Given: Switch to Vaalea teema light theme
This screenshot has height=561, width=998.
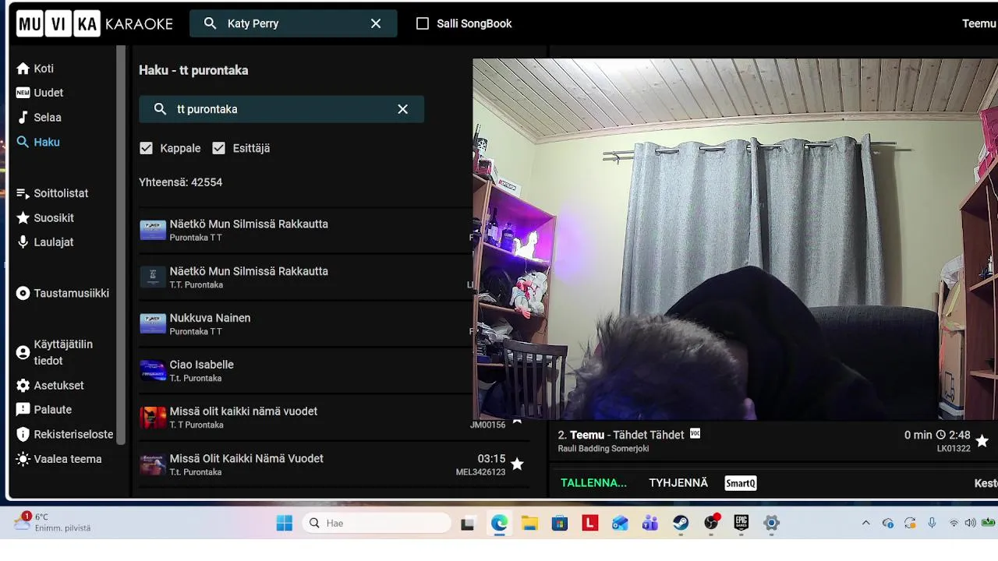Looking at the screenshot, I should click(59, 459).
